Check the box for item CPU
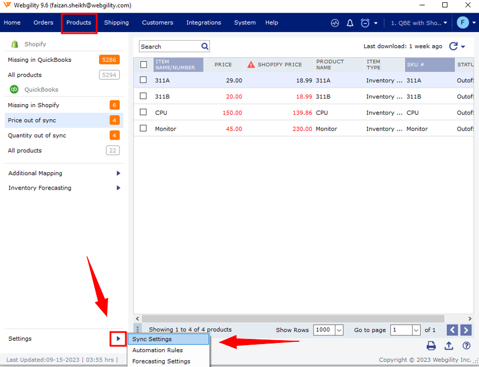This screenshot has width=479, height=367. [x=143, y=112]
